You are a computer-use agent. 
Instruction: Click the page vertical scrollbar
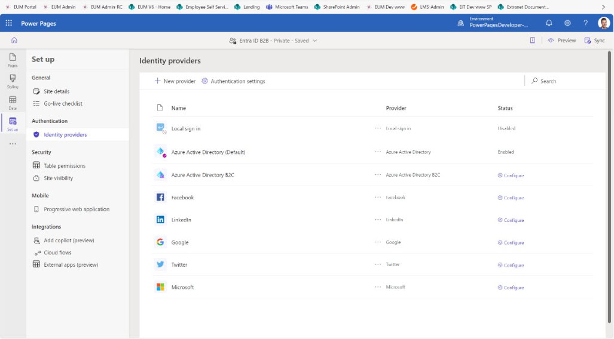[x=609, y=187]
